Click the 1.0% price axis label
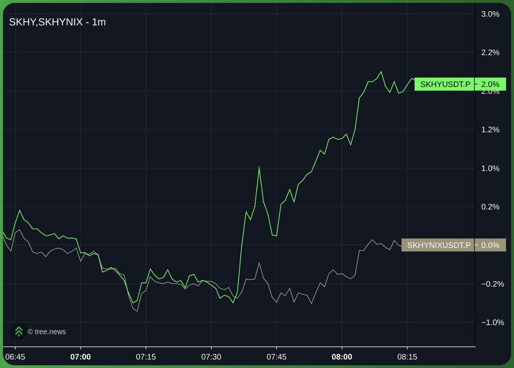Viewport: 514px width, 368px height. click(490, 168)
